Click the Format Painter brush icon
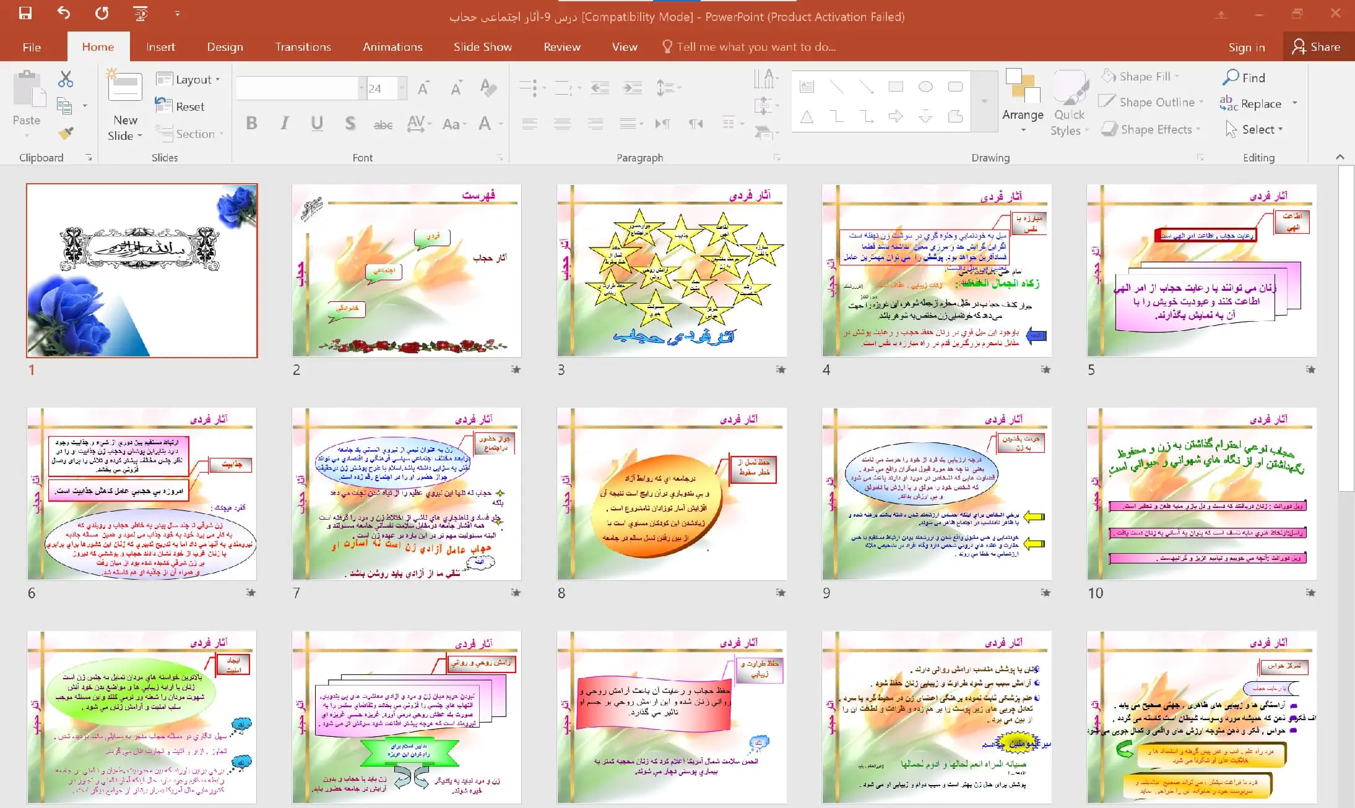 pos(66,132)
